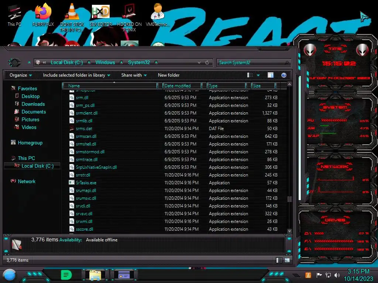Click the New folder button
The width and height of the screenshot is (378, 283).
169,75
